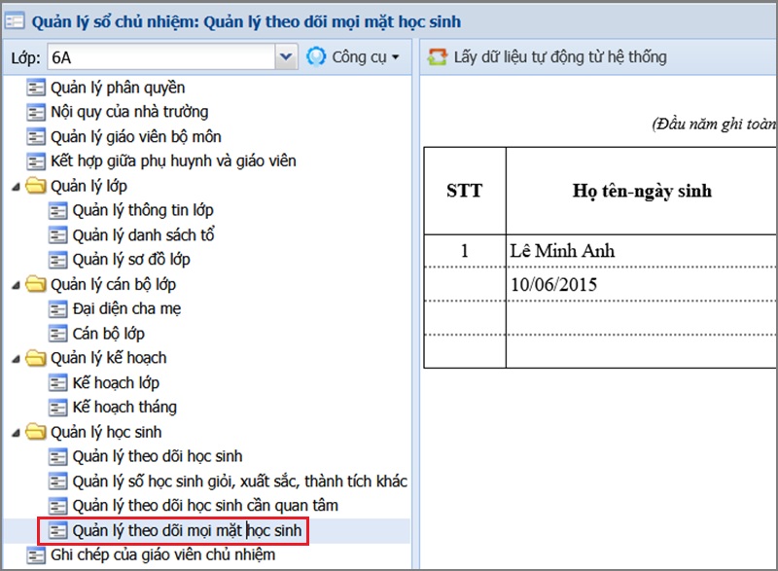This screenshot has width=778, height=571.
Task: Open Quản lý theo dõi học sinh
Action: coord(158,457)
